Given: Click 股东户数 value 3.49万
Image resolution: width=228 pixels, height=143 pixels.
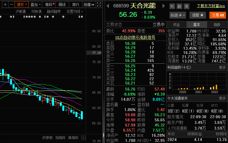Looking at the screenshot, I should pos(200,123).
